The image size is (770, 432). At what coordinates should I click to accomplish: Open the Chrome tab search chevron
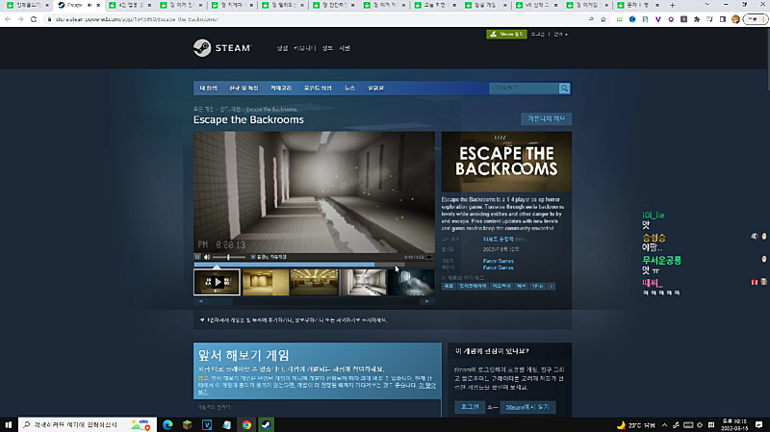pos(706,5)
